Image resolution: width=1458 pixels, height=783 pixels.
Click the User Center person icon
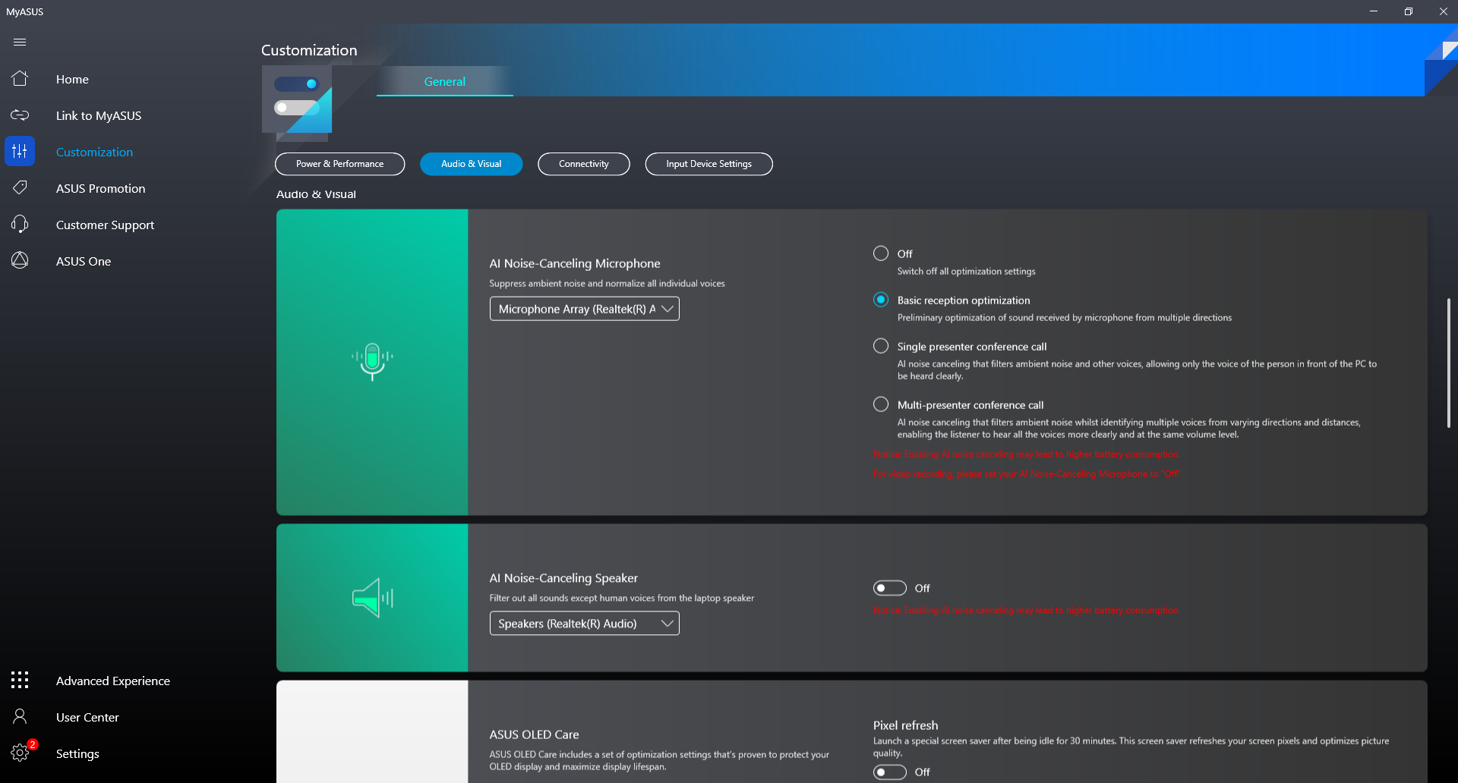coord(20,716)
